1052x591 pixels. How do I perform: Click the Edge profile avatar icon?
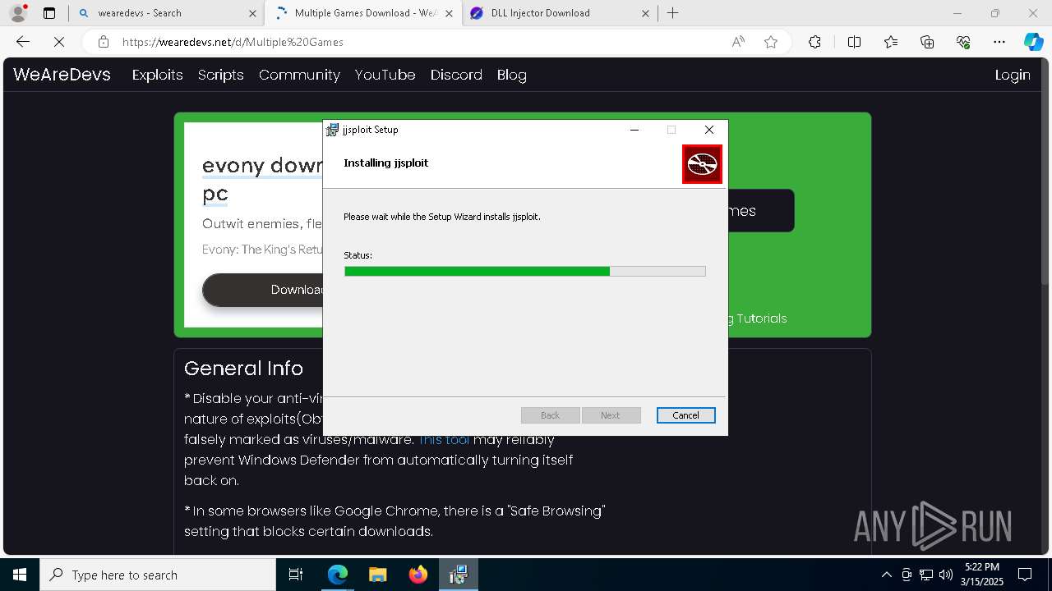[17, 13]
